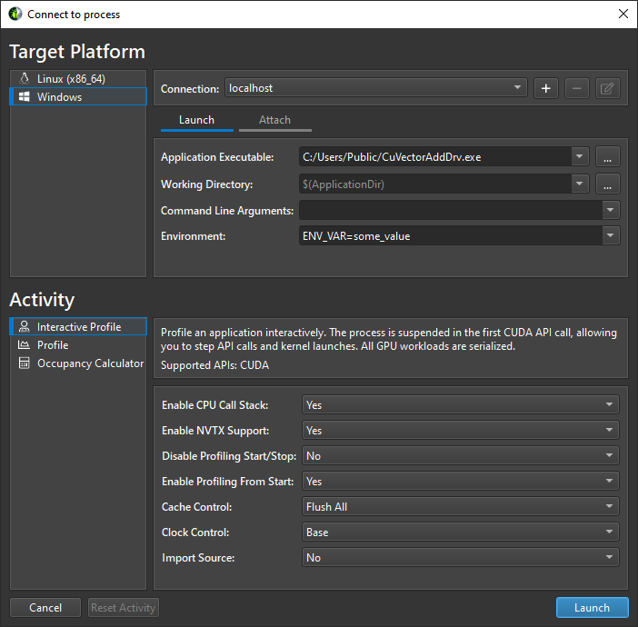Click the Launch button
This screenshot has height=627, width=638.
click(592, 608)
